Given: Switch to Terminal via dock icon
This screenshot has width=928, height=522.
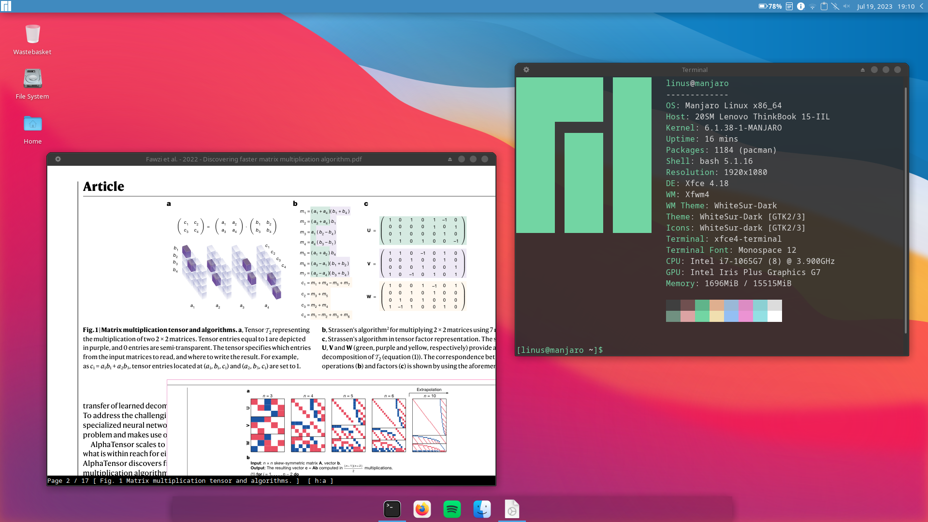Looking at the screenshot, I should pyautogui.click(x=392, y=509).
